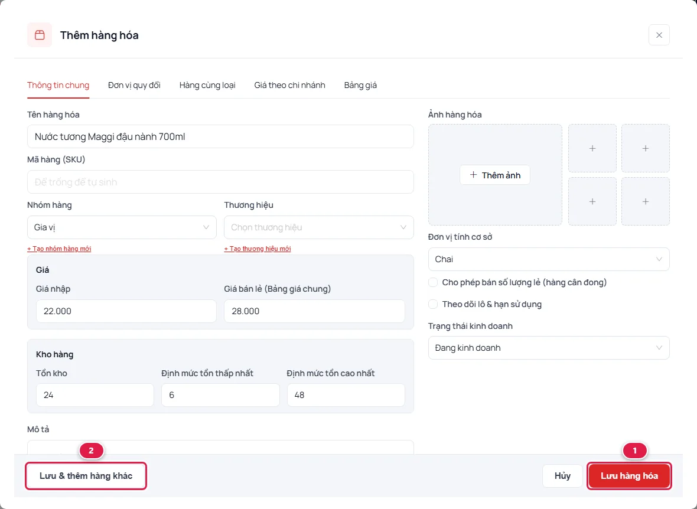
Task: Focus the Tồn kho field showing 24
Action: pyautogui.click(x=95, y=395)
